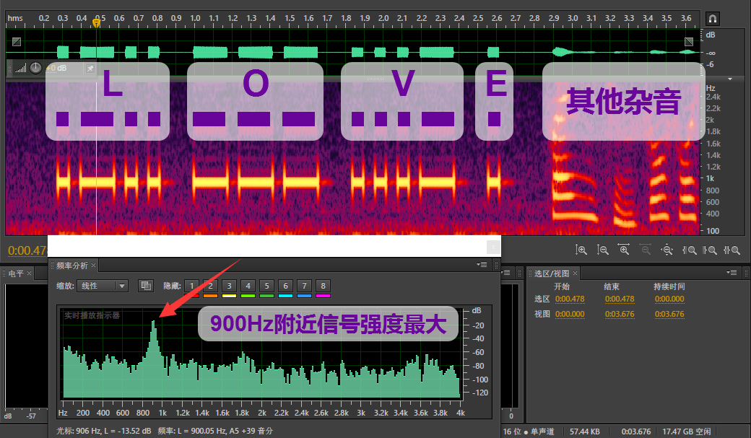Click Zoom Out Full on all axes
The height and width of the screenshot is (438, 751).
pyautogui.click(x=668, y=250)
